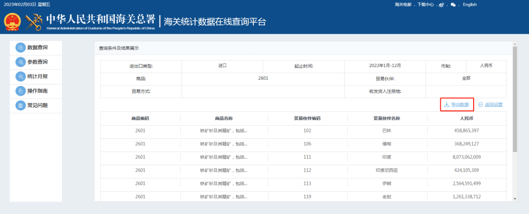Click the 贸易伙伴名称 column header
Image resolution: width=529 pixels, height=214 pixels.
(x=386, y=118)
